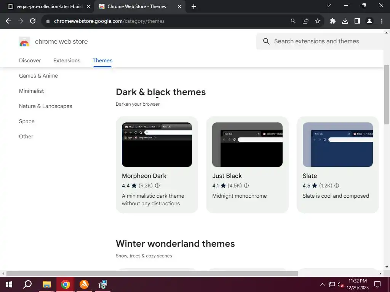Open the zoom magnifier icon in address bar
Viewport: 390px width, 292px height.
click(x=293, y=21)
